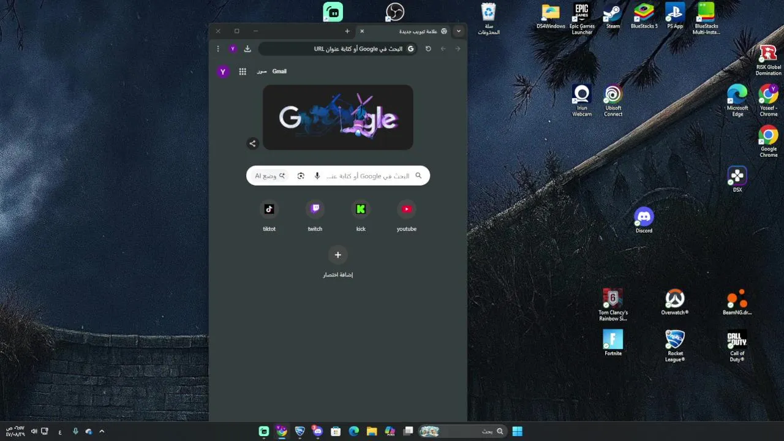Open Task View on taskbar

coord(409,431)
